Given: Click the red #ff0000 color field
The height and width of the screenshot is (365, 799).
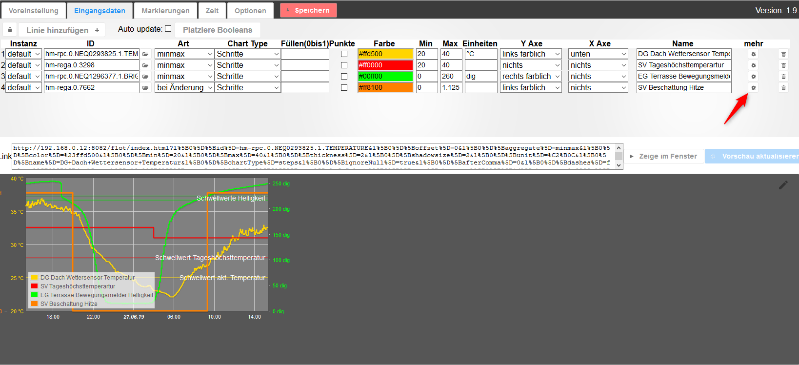Looking at the screenshot, I should [385, 65].
